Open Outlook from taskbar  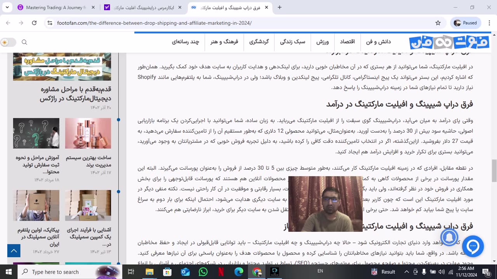(x=185, y=272)
